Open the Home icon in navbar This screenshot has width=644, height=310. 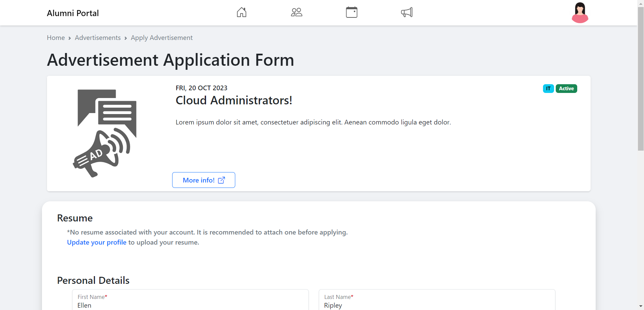tap(242, 12)
